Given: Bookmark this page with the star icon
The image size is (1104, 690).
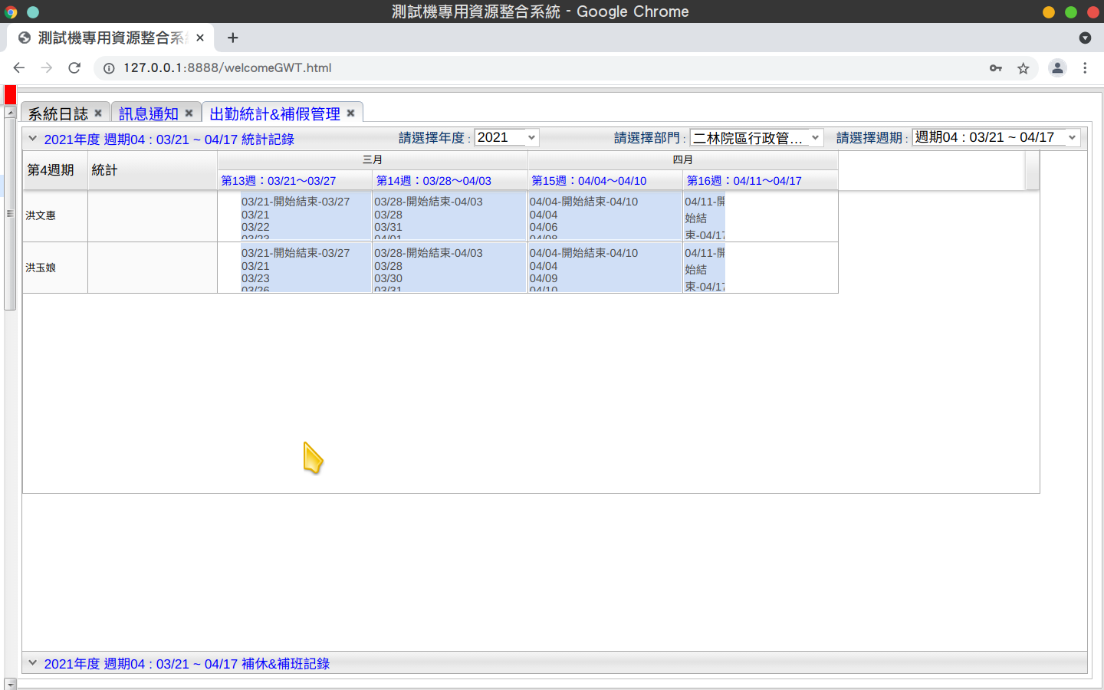Looking at the screenshot, I should (x=1023, y=68).
